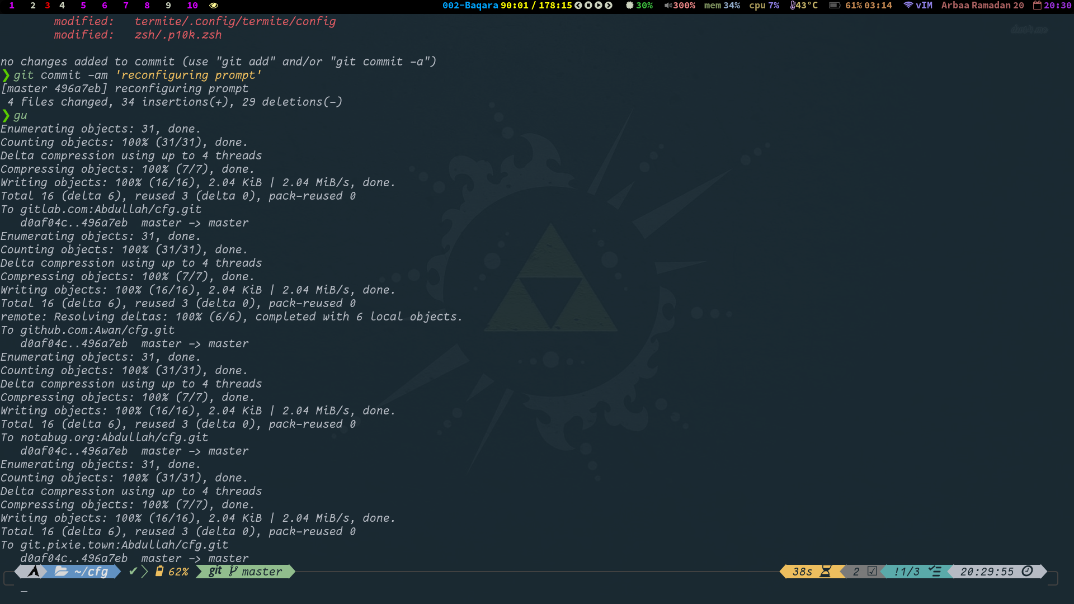
Task: Click the hourglass icon beside 38s
Action: click(826, 572)
